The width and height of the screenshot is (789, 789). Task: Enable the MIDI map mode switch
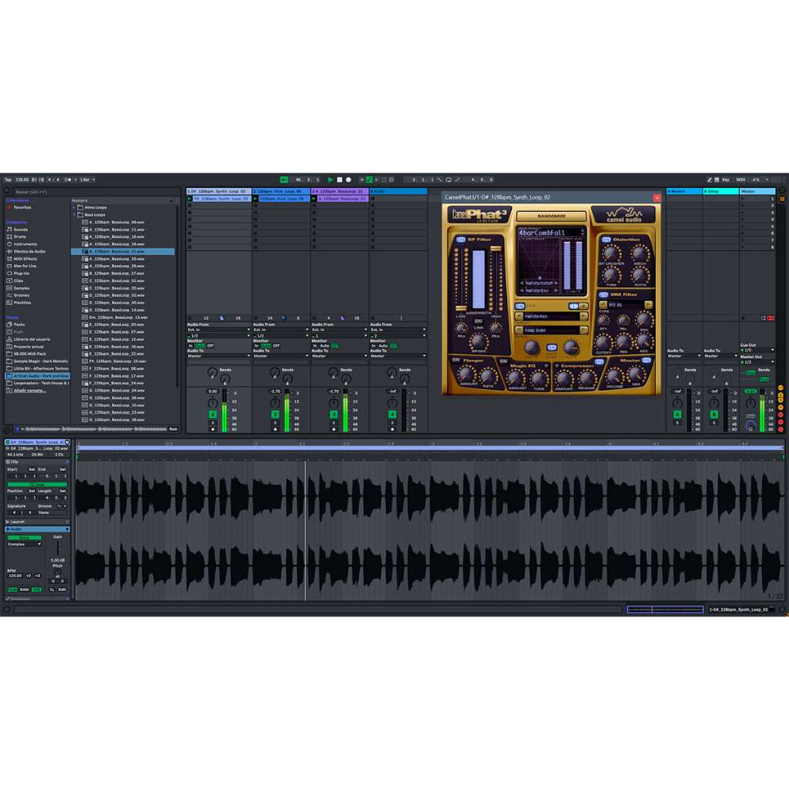click(x=740, y=180)
